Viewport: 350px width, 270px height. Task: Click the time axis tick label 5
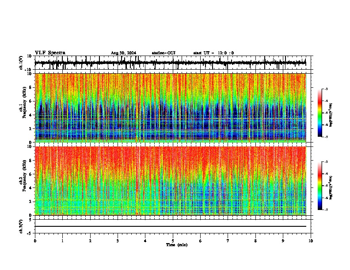(173, 241)
